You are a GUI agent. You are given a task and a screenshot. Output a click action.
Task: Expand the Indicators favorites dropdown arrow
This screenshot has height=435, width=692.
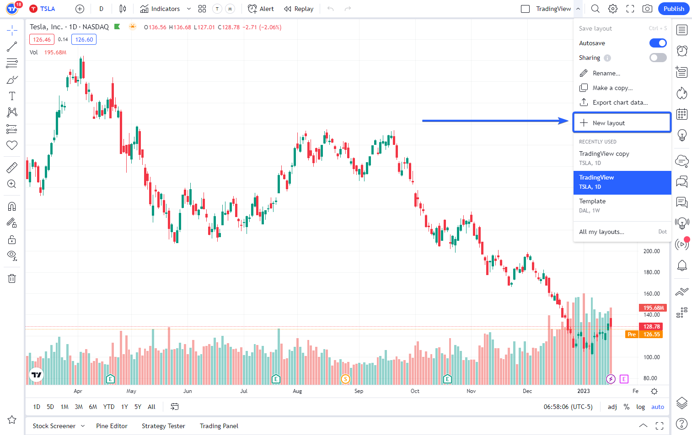tap(188, 9)
